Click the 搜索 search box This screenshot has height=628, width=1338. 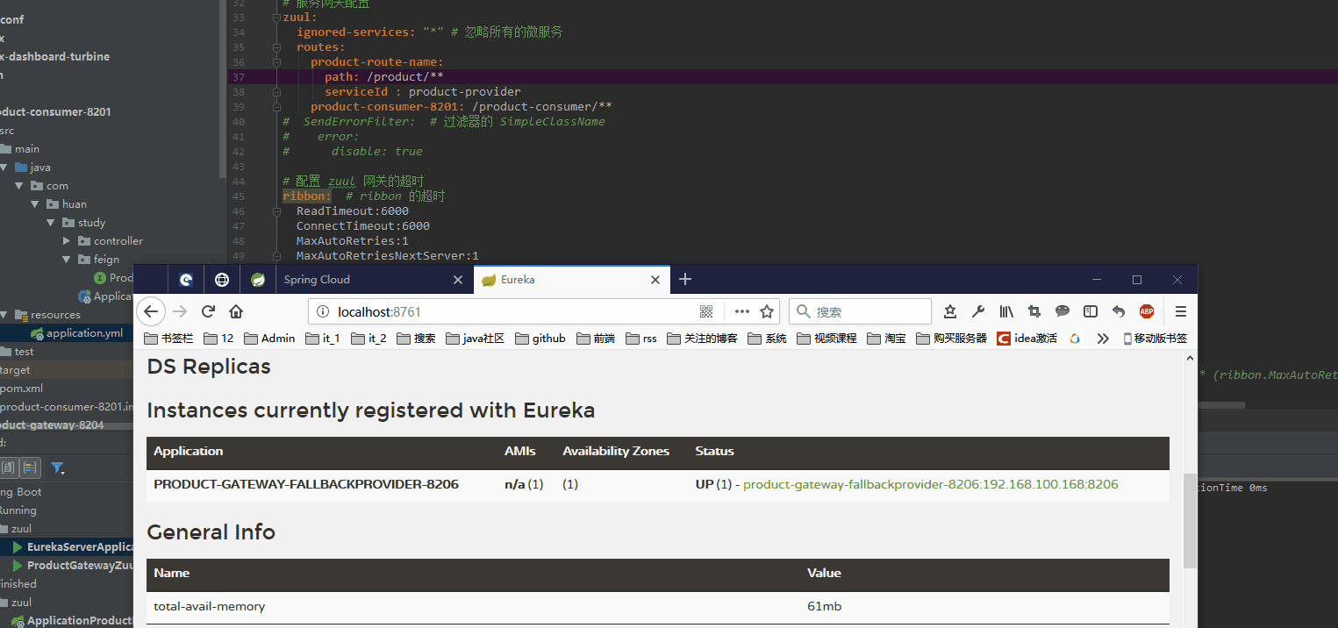(x=860, y=311)
